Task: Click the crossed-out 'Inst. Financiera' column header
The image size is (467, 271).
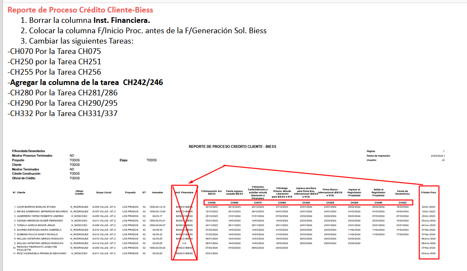Action: point(184,192)
